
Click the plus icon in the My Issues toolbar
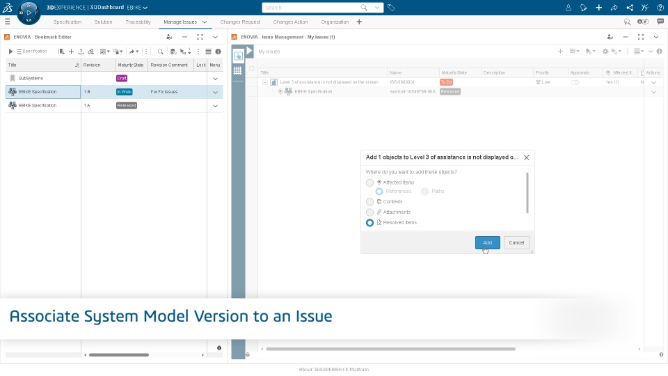[x=560, y=51]
